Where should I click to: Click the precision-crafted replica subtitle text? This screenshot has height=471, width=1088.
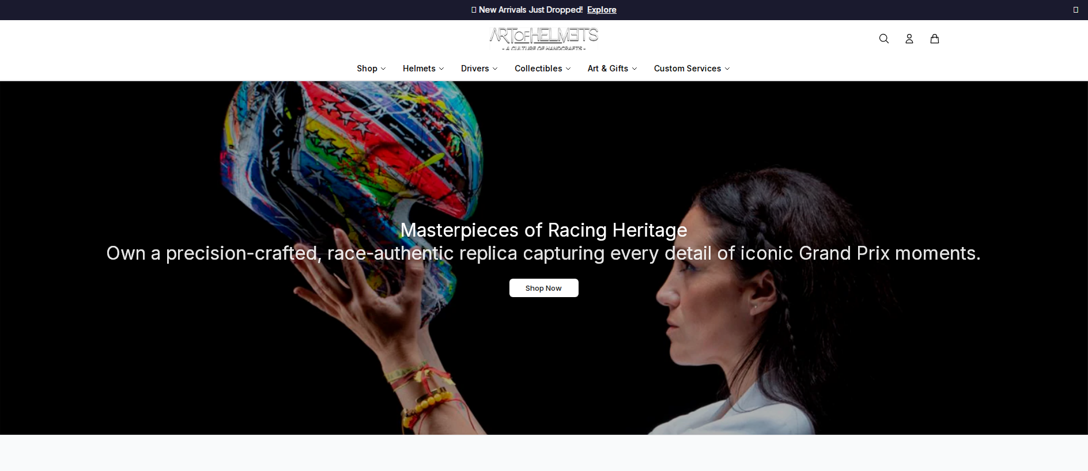(x=543, y=253)
